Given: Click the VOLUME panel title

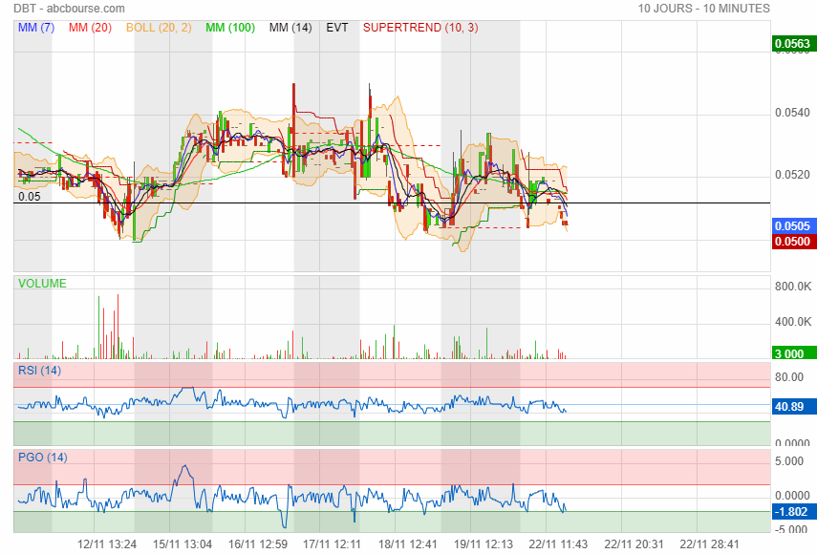Looking at the screenshot, I should point(42,284).
